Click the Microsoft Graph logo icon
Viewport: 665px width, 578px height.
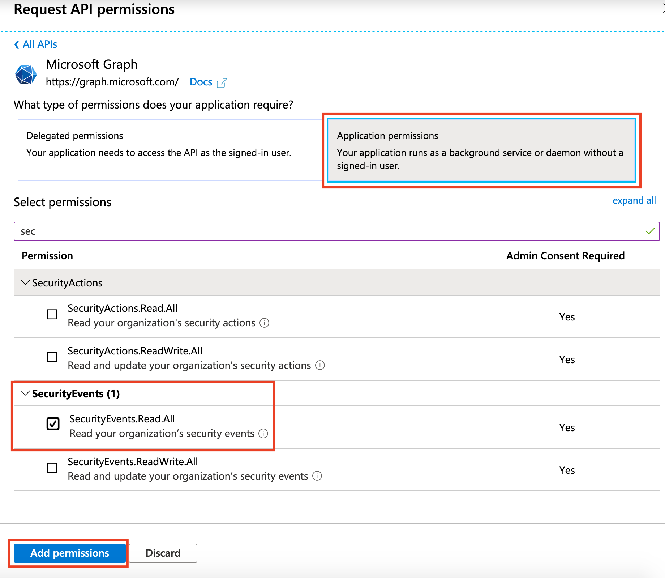tap(26, 75)
